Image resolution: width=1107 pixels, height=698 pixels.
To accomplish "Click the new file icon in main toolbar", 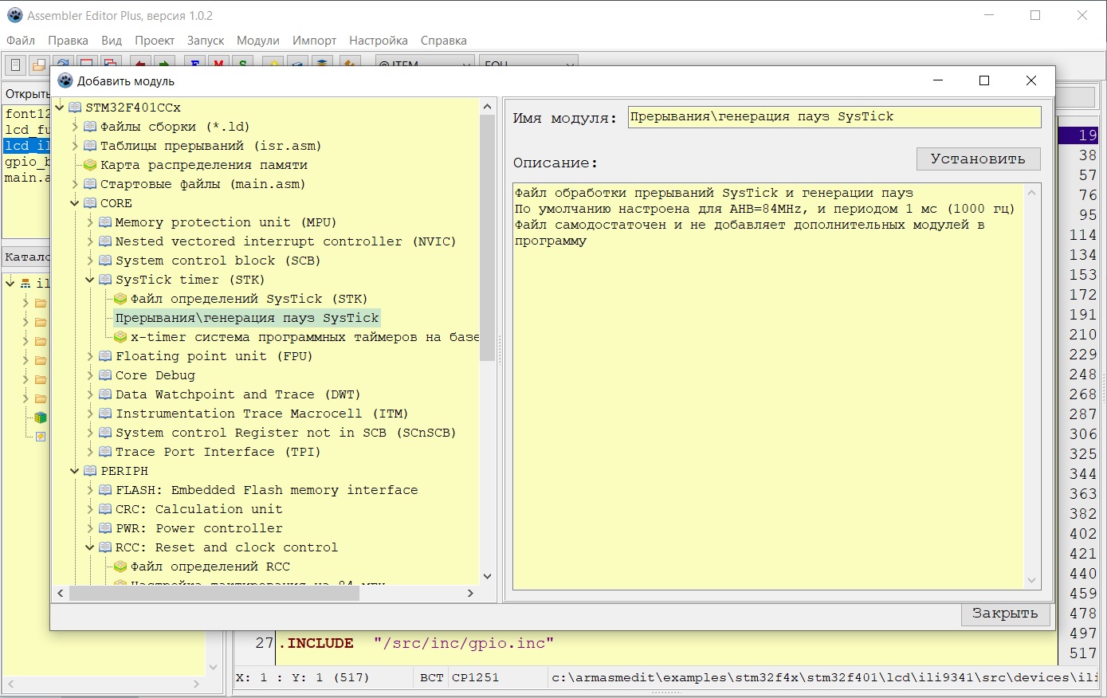I will tap(15, 65).
